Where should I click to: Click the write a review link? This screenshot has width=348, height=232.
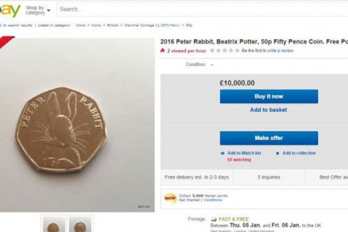coord(281,51)
